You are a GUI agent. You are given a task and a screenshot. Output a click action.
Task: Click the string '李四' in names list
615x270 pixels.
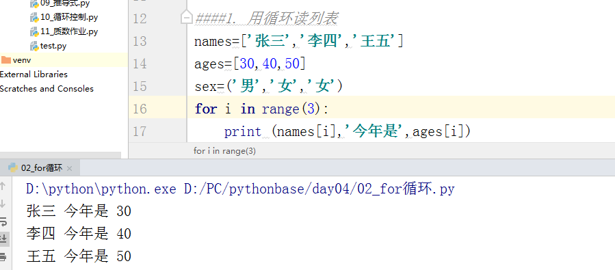click(322, 41)
